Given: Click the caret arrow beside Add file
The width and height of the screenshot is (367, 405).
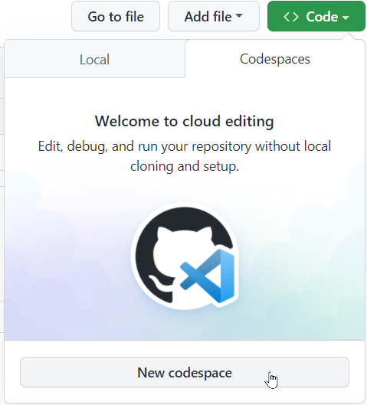Looking at the screenshot, I should click(x=239, y=15).
